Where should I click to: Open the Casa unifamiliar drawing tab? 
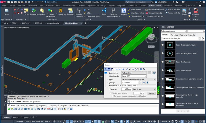54,23
